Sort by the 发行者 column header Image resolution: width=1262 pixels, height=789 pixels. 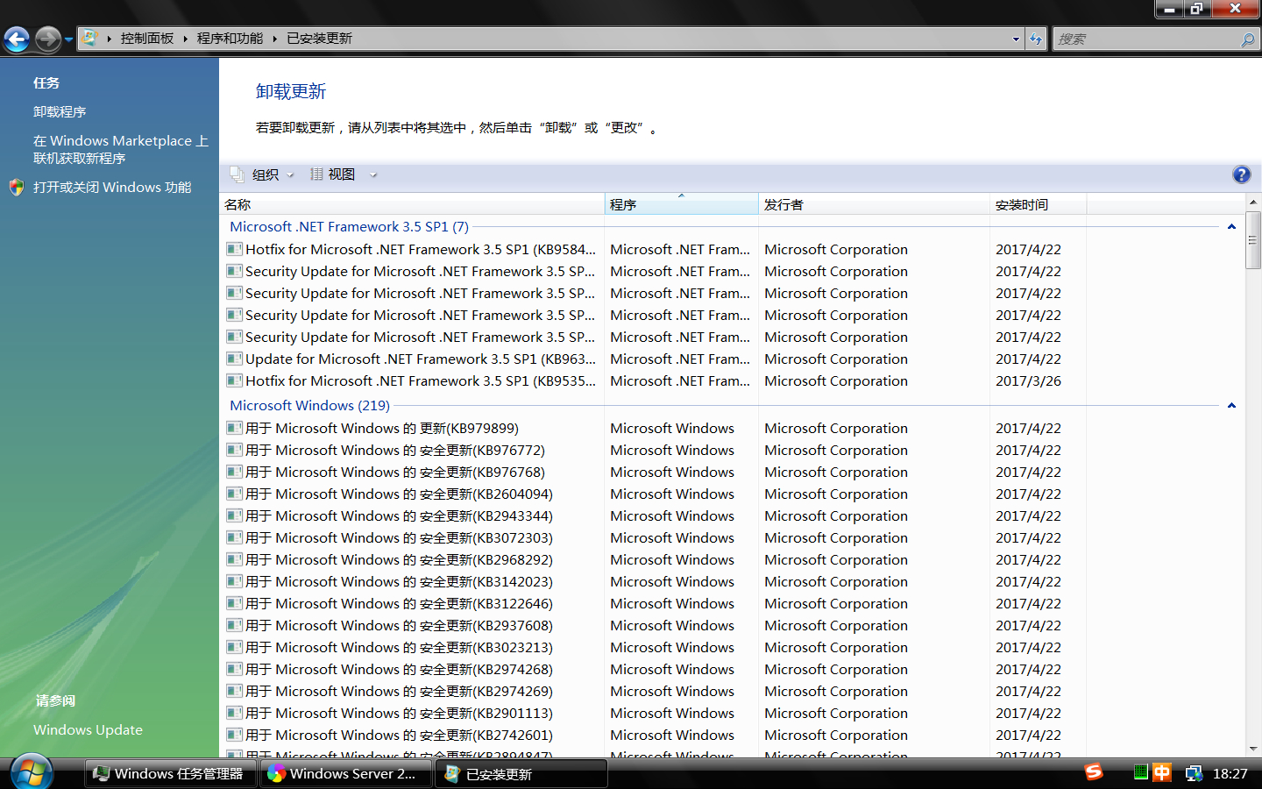click(875, 204)
